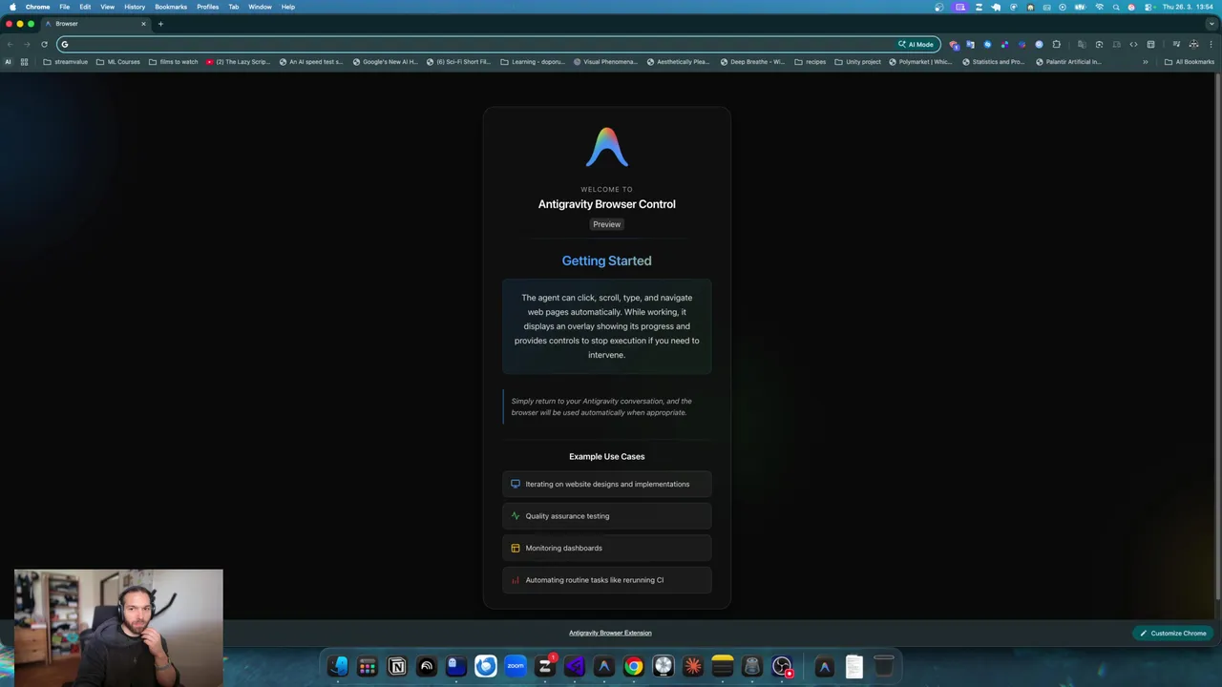Open the Deep Breathe bookmark

(x=752, y=62)
